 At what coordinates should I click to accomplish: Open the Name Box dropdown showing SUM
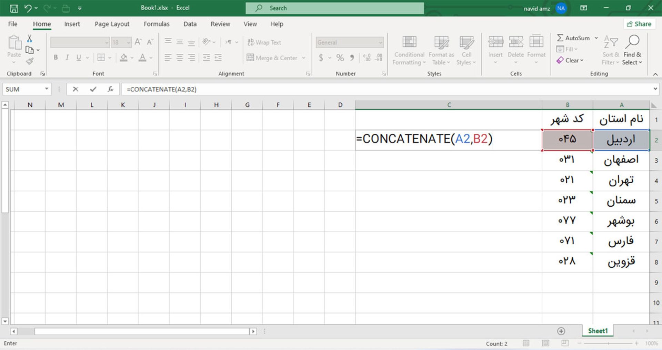tap(47, 89)
